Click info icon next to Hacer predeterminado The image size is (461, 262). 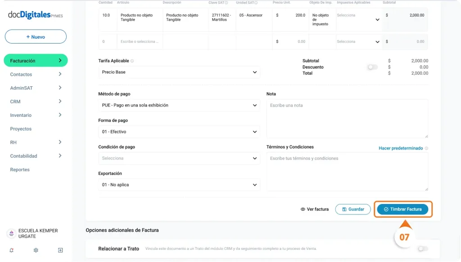[426, 148]
